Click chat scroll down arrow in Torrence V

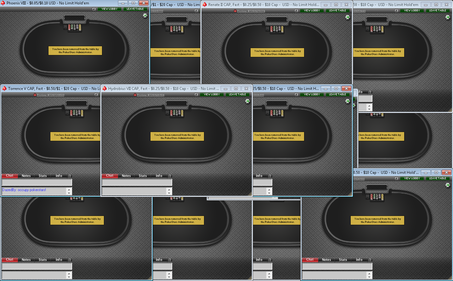point(69,193)
